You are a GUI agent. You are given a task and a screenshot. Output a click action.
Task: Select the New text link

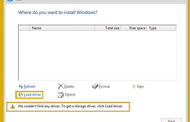point(140,87)
